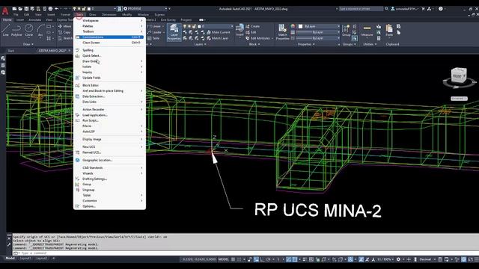Toggle 2D object snap in status bar
Image resolution: width=479 pixels, height=269 pixels.
[x=295, y=259]
